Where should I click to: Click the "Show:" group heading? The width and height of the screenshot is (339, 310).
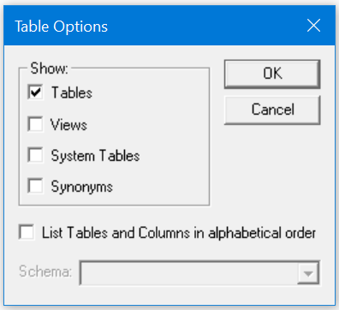[49, 69]
